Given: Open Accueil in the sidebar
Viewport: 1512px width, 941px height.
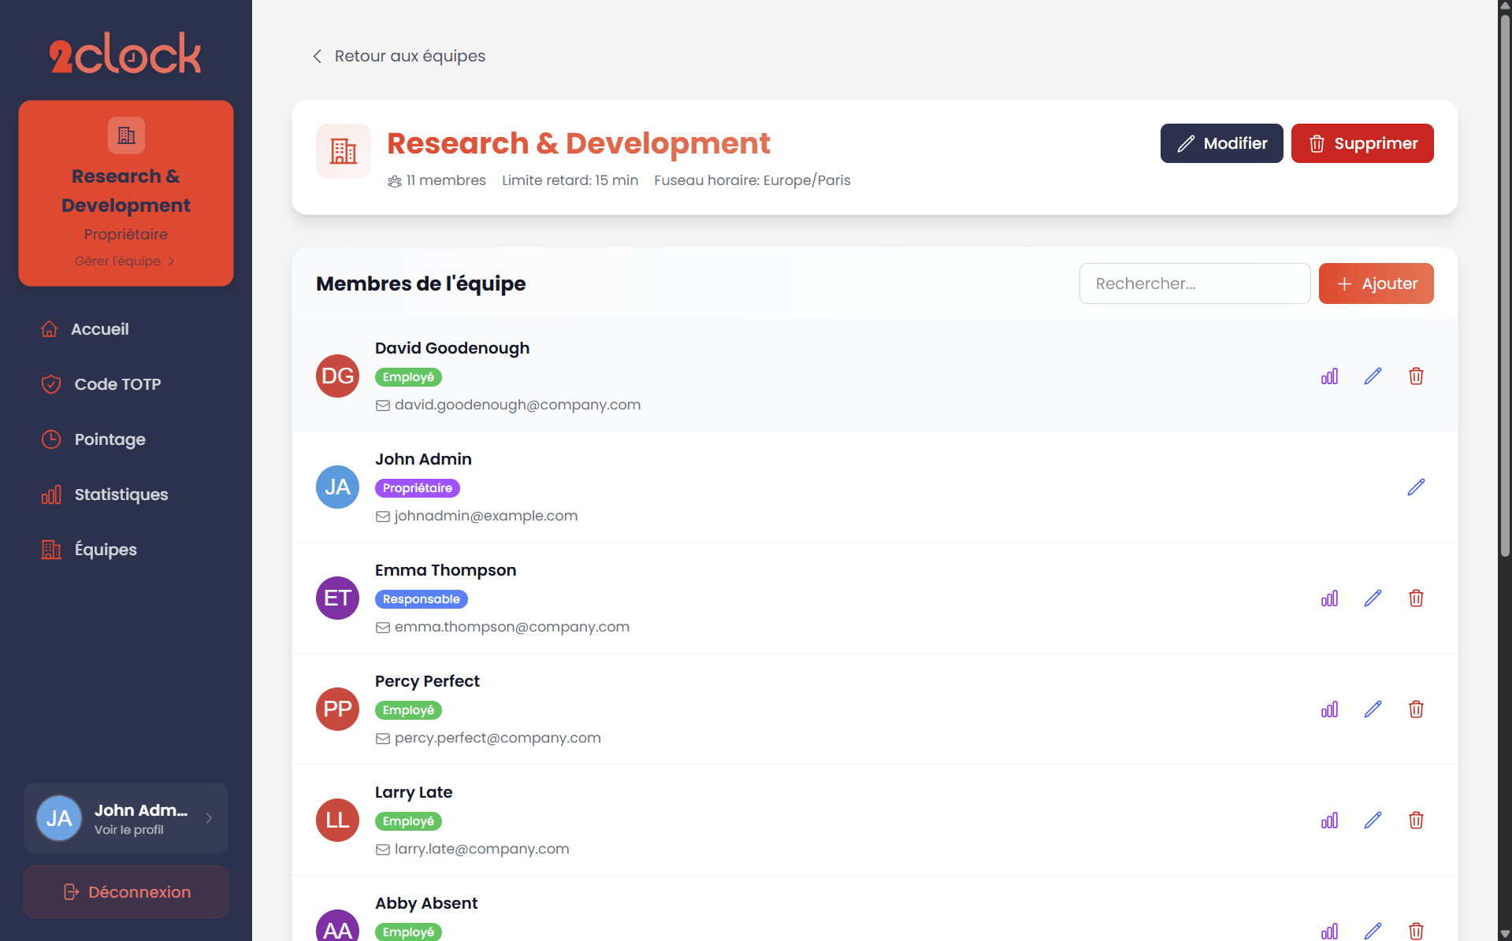Looking at the screenshot, I should 99,329.
